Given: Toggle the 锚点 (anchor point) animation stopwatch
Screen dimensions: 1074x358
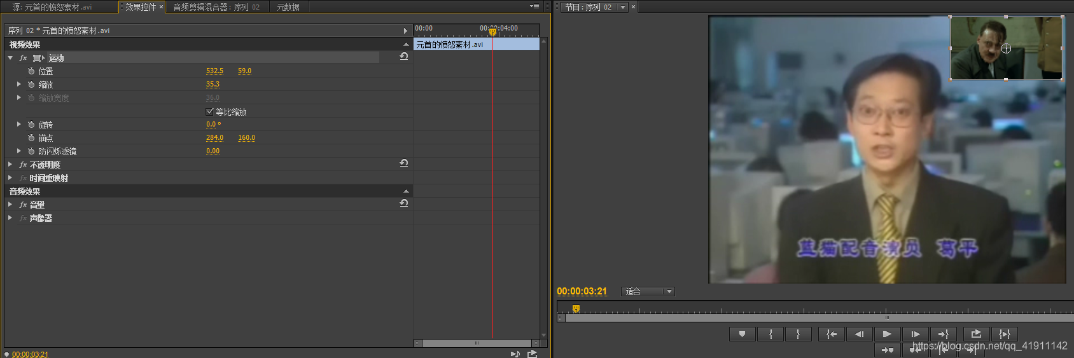Looking at the screenshot, I should pyautogui.click(x=31, y=138).
